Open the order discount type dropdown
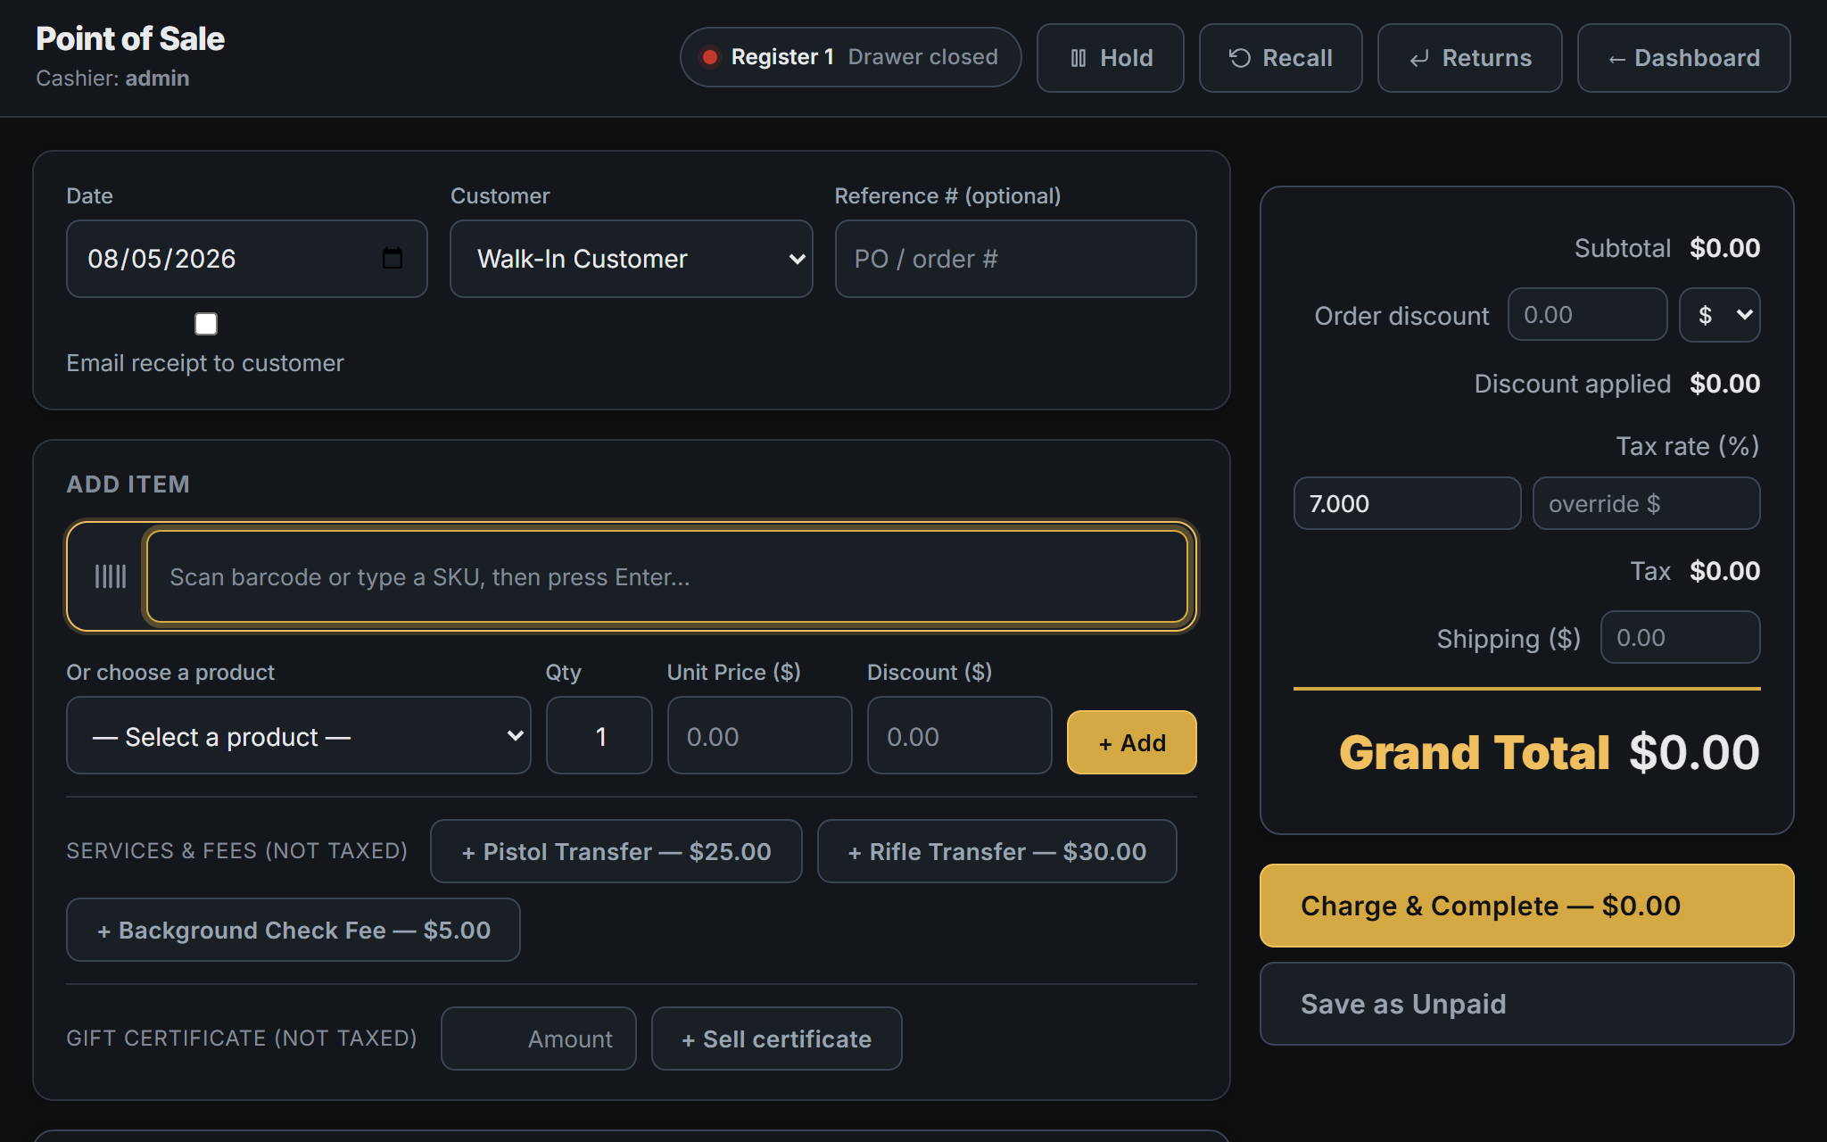 [x=1720, y=315]
